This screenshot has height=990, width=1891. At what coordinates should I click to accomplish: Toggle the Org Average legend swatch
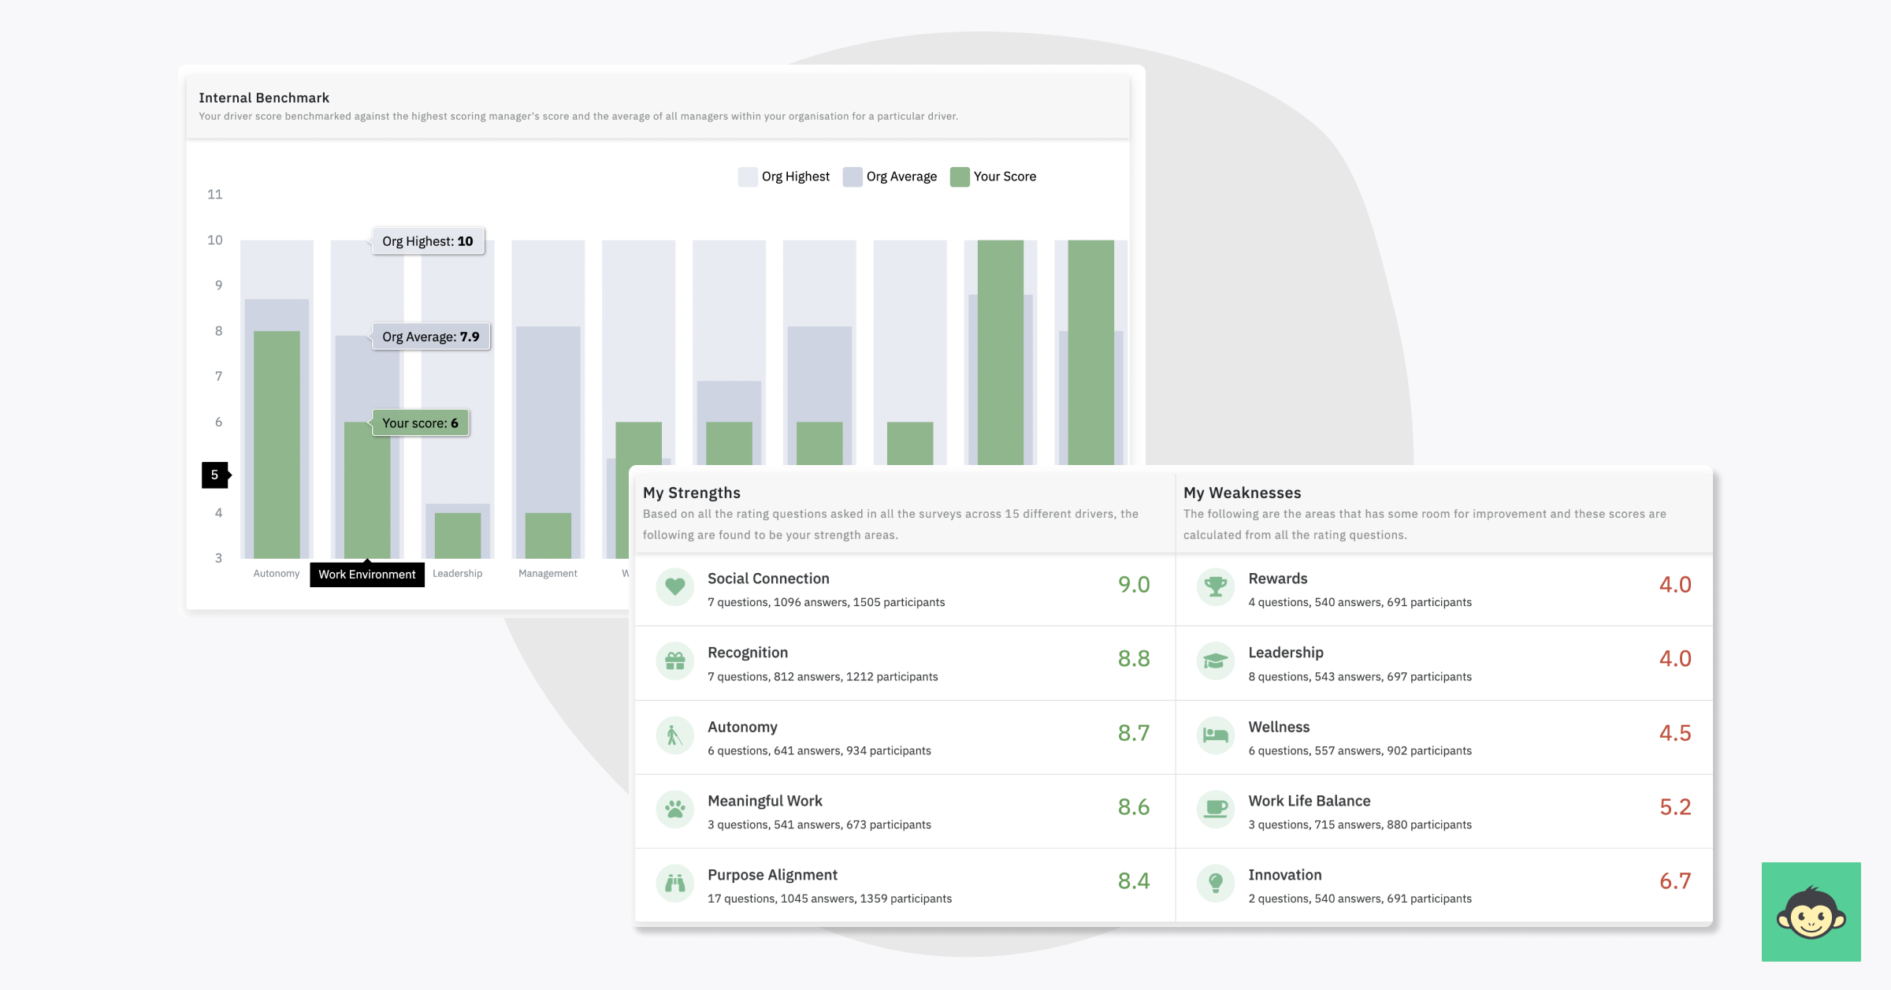coord(852,177)
